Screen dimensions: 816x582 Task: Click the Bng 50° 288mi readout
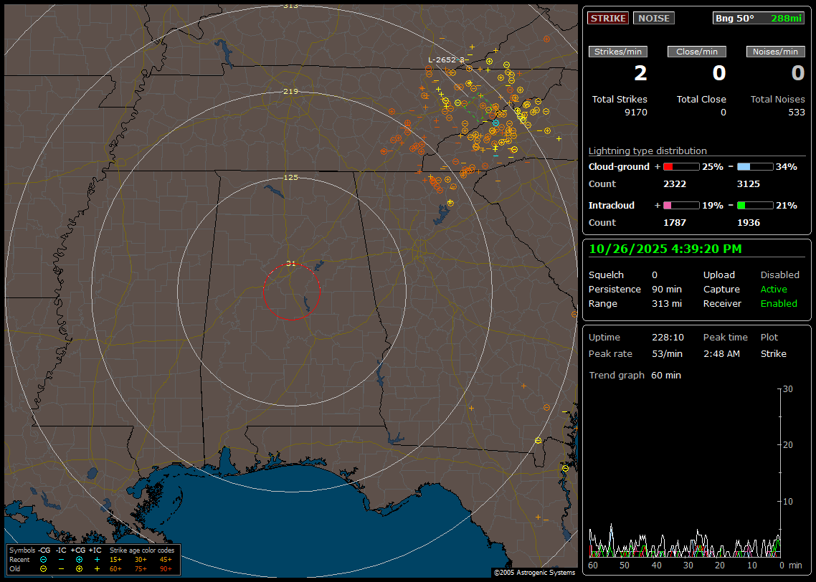coord(759,18)
